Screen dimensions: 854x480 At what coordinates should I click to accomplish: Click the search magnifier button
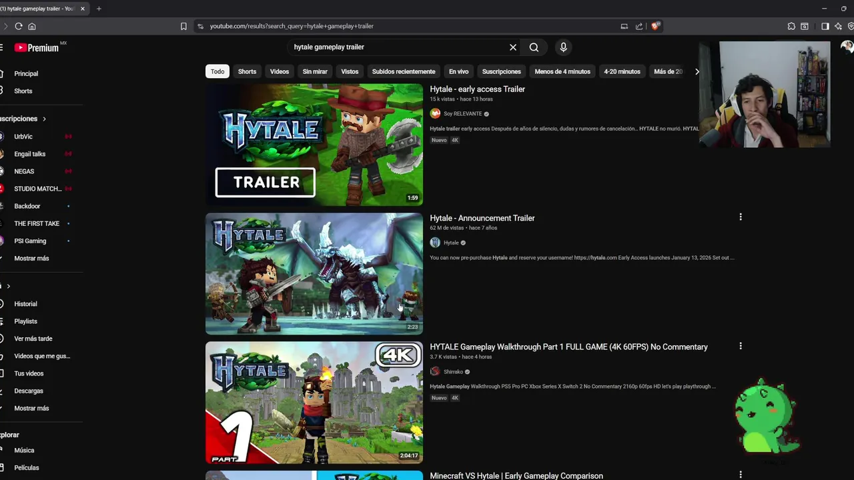click(534, 47)
